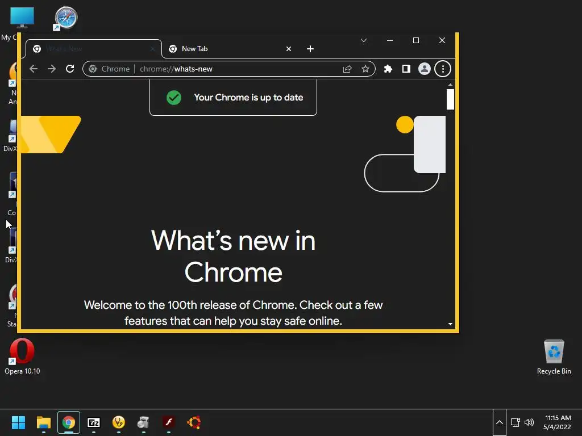582x436 pixels.
Task: Launch 7-Zip from the taskbar
Action: tap(94, 422)
